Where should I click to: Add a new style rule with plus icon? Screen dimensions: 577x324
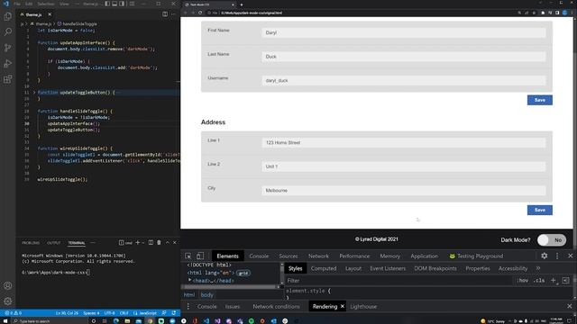tap(553, 281)
